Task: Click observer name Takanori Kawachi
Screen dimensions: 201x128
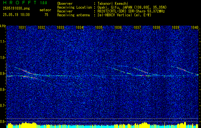Action: pos(113,4)
